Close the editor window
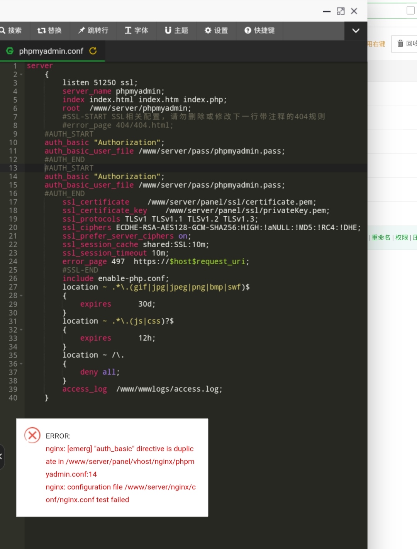417x549 pixels. point(354,11)
